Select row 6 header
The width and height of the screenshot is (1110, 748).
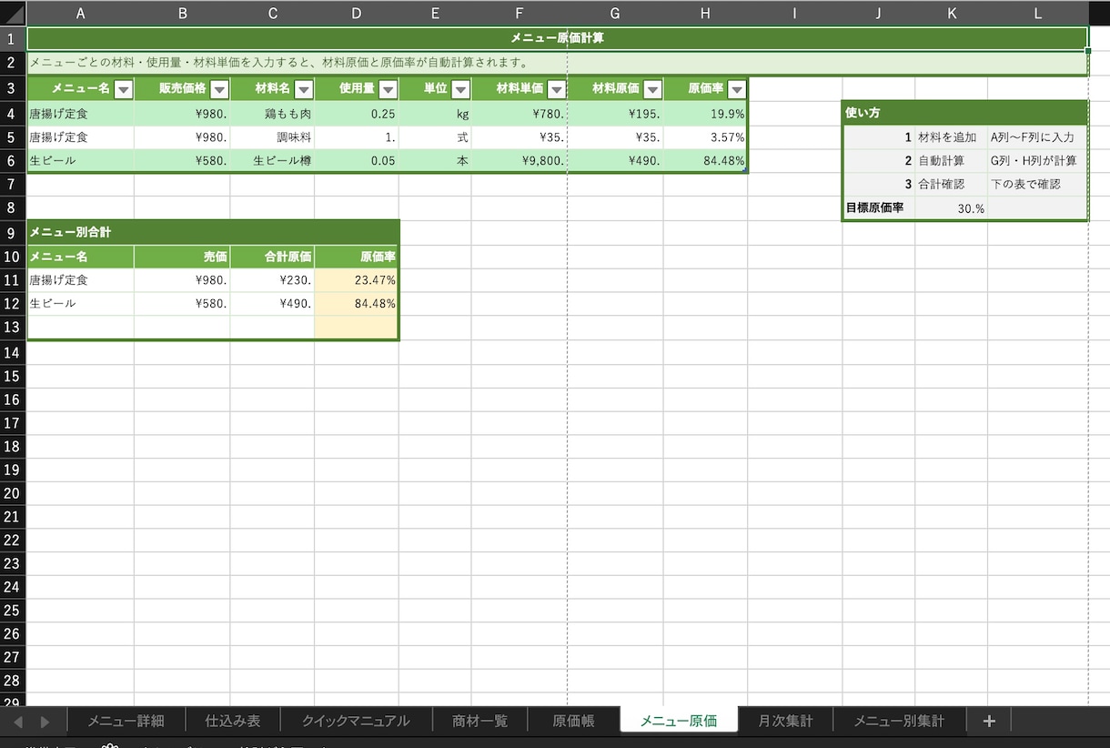13,161
